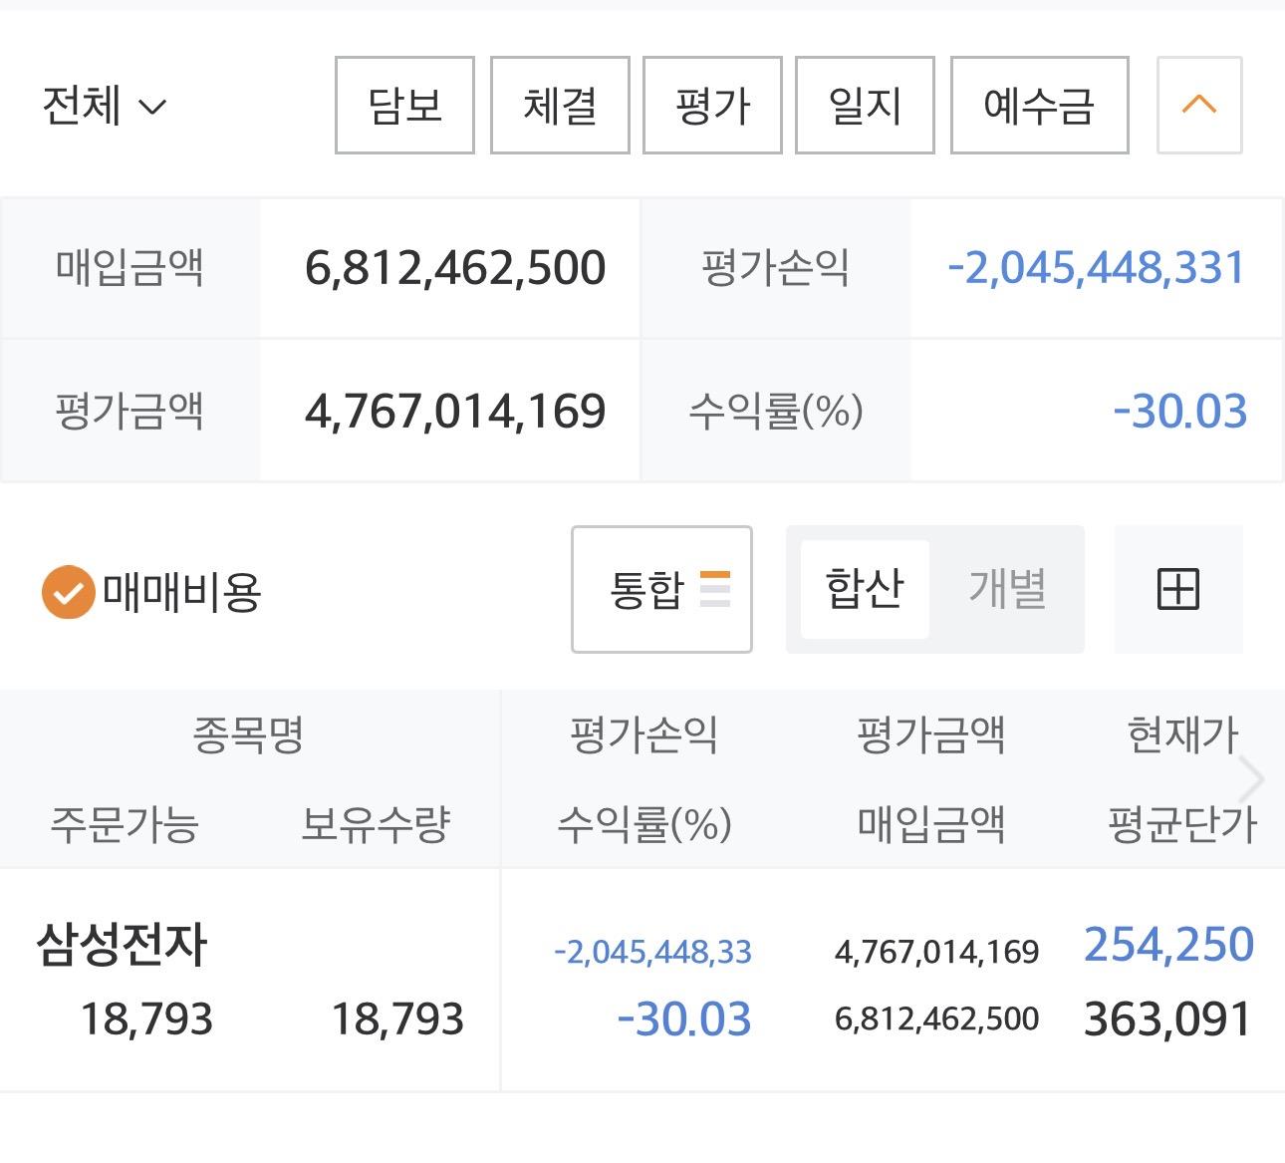Image resolution: width=1285 pixels, height=1163 pixels.
Task: Click the 수익률(%) column header in table
Action: pos(643,824)
